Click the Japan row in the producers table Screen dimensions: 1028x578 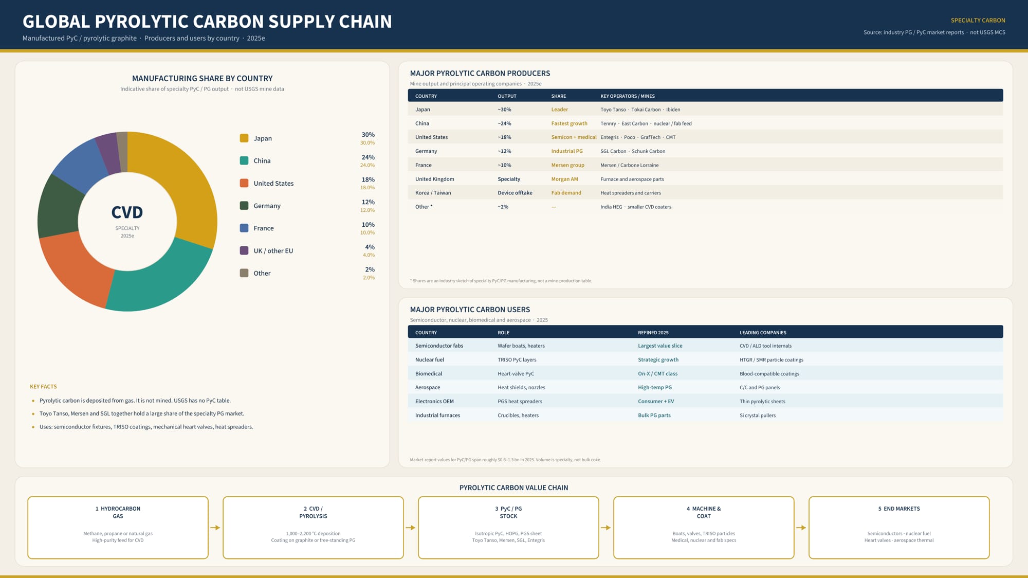(x=705, y=110)
